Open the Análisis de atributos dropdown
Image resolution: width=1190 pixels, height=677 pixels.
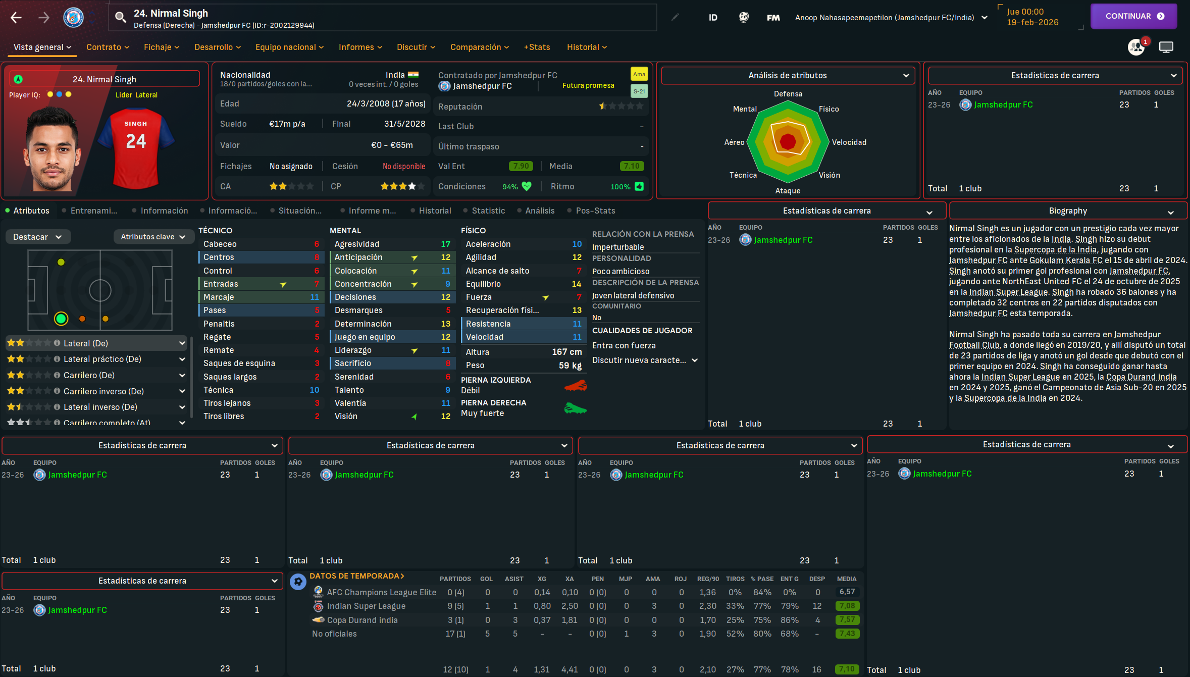pos(788,75)
